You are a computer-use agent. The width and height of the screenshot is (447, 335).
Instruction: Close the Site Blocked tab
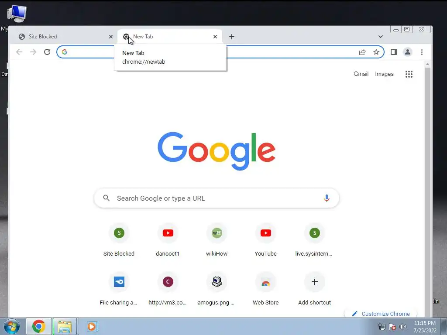(x=111, y=37)
